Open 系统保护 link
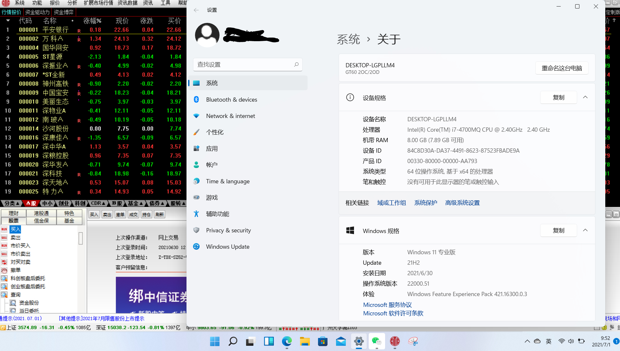This screenshot has width=620, height=351. point(426,203)
